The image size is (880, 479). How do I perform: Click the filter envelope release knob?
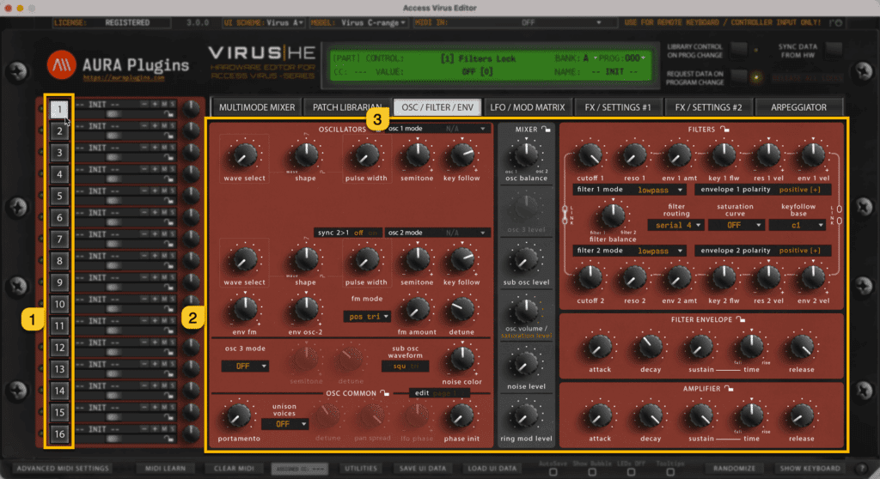pos(802,347)
